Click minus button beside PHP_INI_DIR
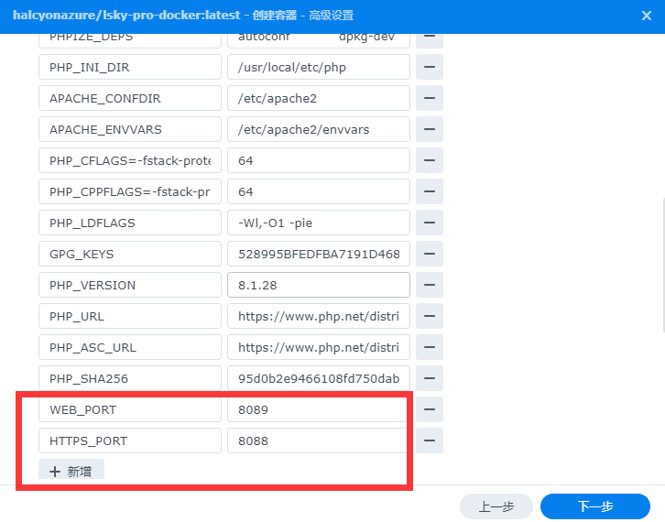 (429, 67)
